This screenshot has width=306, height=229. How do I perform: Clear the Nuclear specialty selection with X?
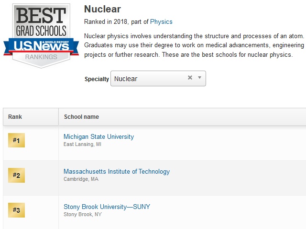click(190, 78)
